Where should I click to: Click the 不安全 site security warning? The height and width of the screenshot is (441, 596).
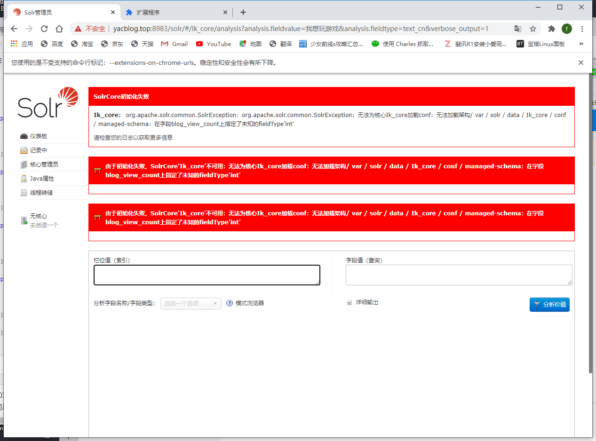(x=90, y=29)
